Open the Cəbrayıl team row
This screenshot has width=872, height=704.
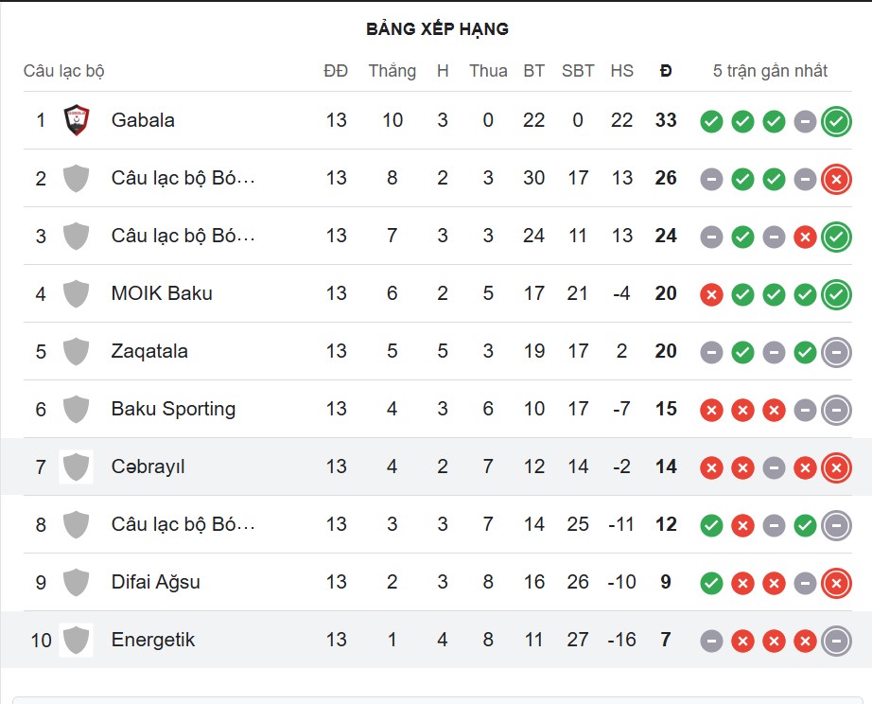[148, 466]
